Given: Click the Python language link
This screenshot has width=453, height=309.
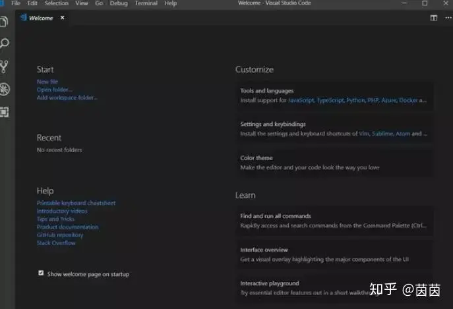Looking at the screenshot, I should [x=355, y=100].
